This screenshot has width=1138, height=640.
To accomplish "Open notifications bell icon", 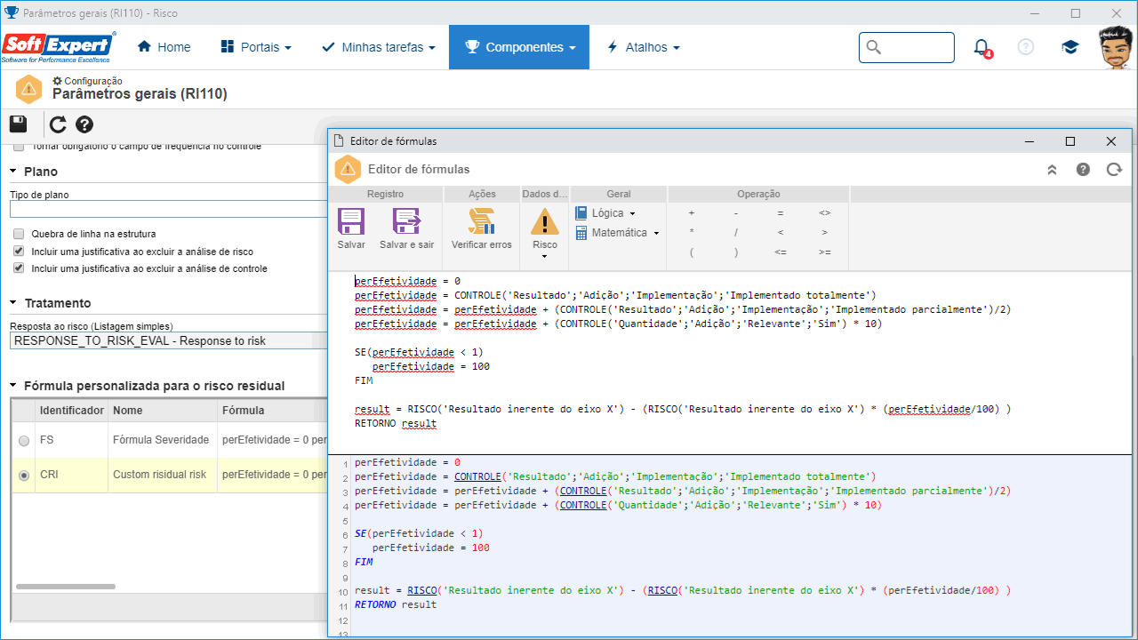I will point(981,47).
